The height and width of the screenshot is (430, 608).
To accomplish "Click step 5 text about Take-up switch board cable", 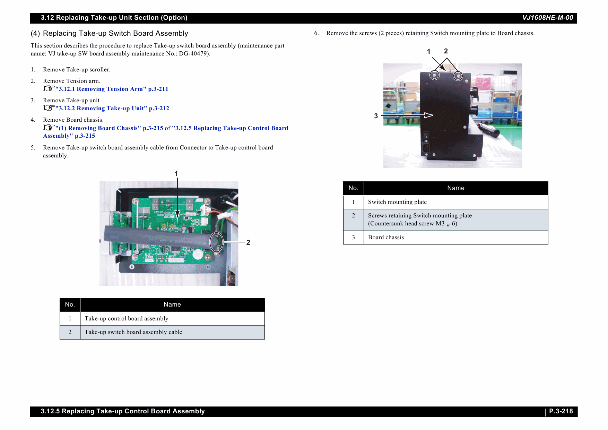I will coord(158,152).
